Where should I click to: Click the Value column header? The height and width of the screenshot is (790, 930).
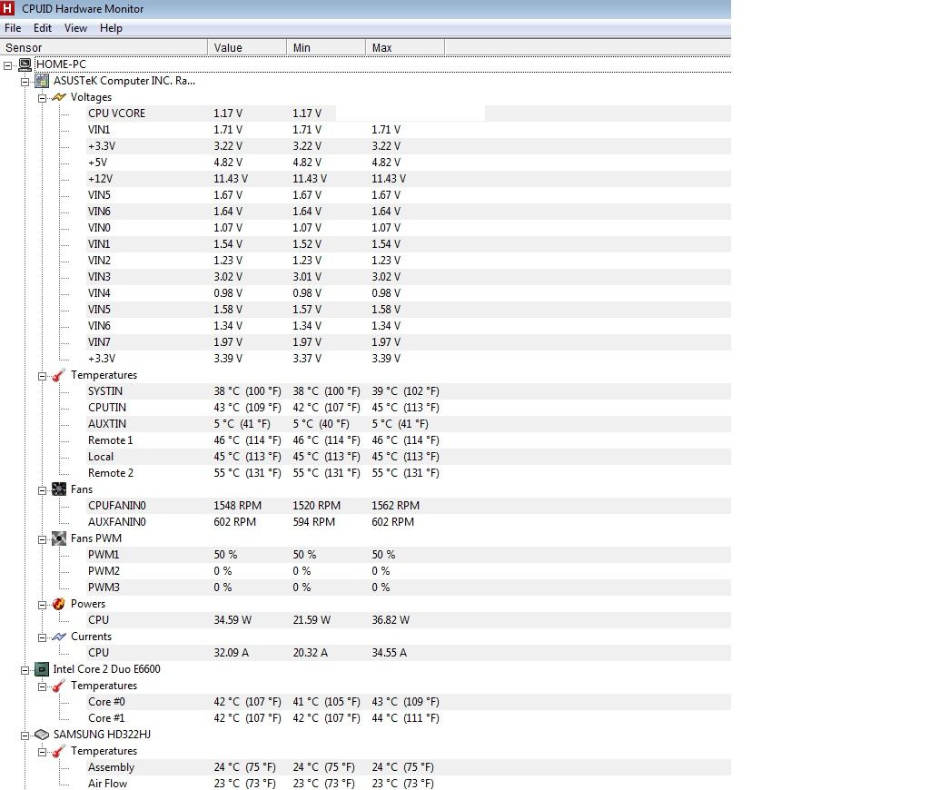[x=247, y=47]
